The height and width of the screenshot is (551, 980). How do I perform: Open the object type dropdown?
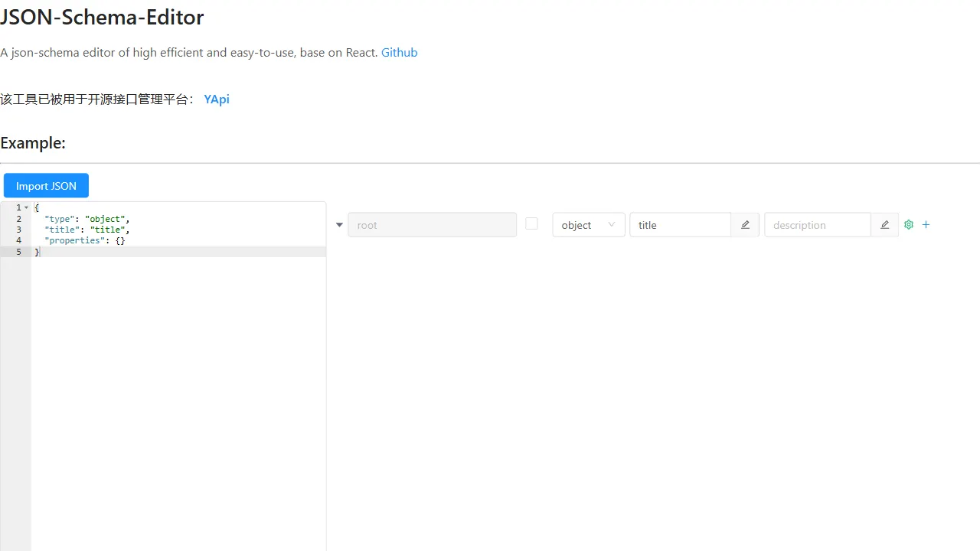click(589, 225)
